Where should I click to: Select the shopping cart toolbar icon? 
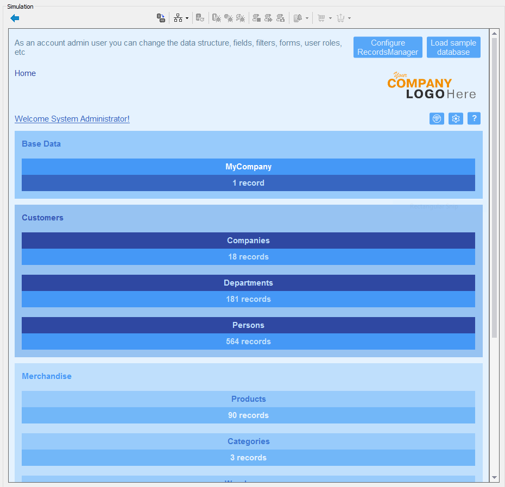pyautogui.click(x=321, y=18)
